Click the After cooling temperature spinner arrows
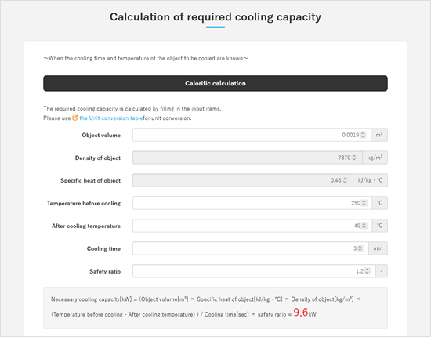The width and height of the screenshot is (431, 337). point(364,226)
